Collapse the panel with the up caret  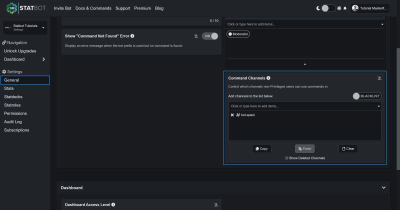(305, 64)
